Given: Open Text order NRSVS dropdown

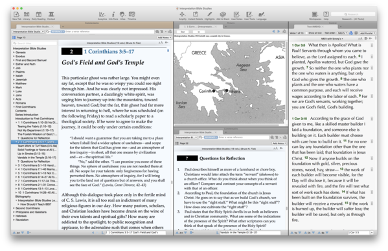Looking at the screenshot, I should tap(342, 33).
